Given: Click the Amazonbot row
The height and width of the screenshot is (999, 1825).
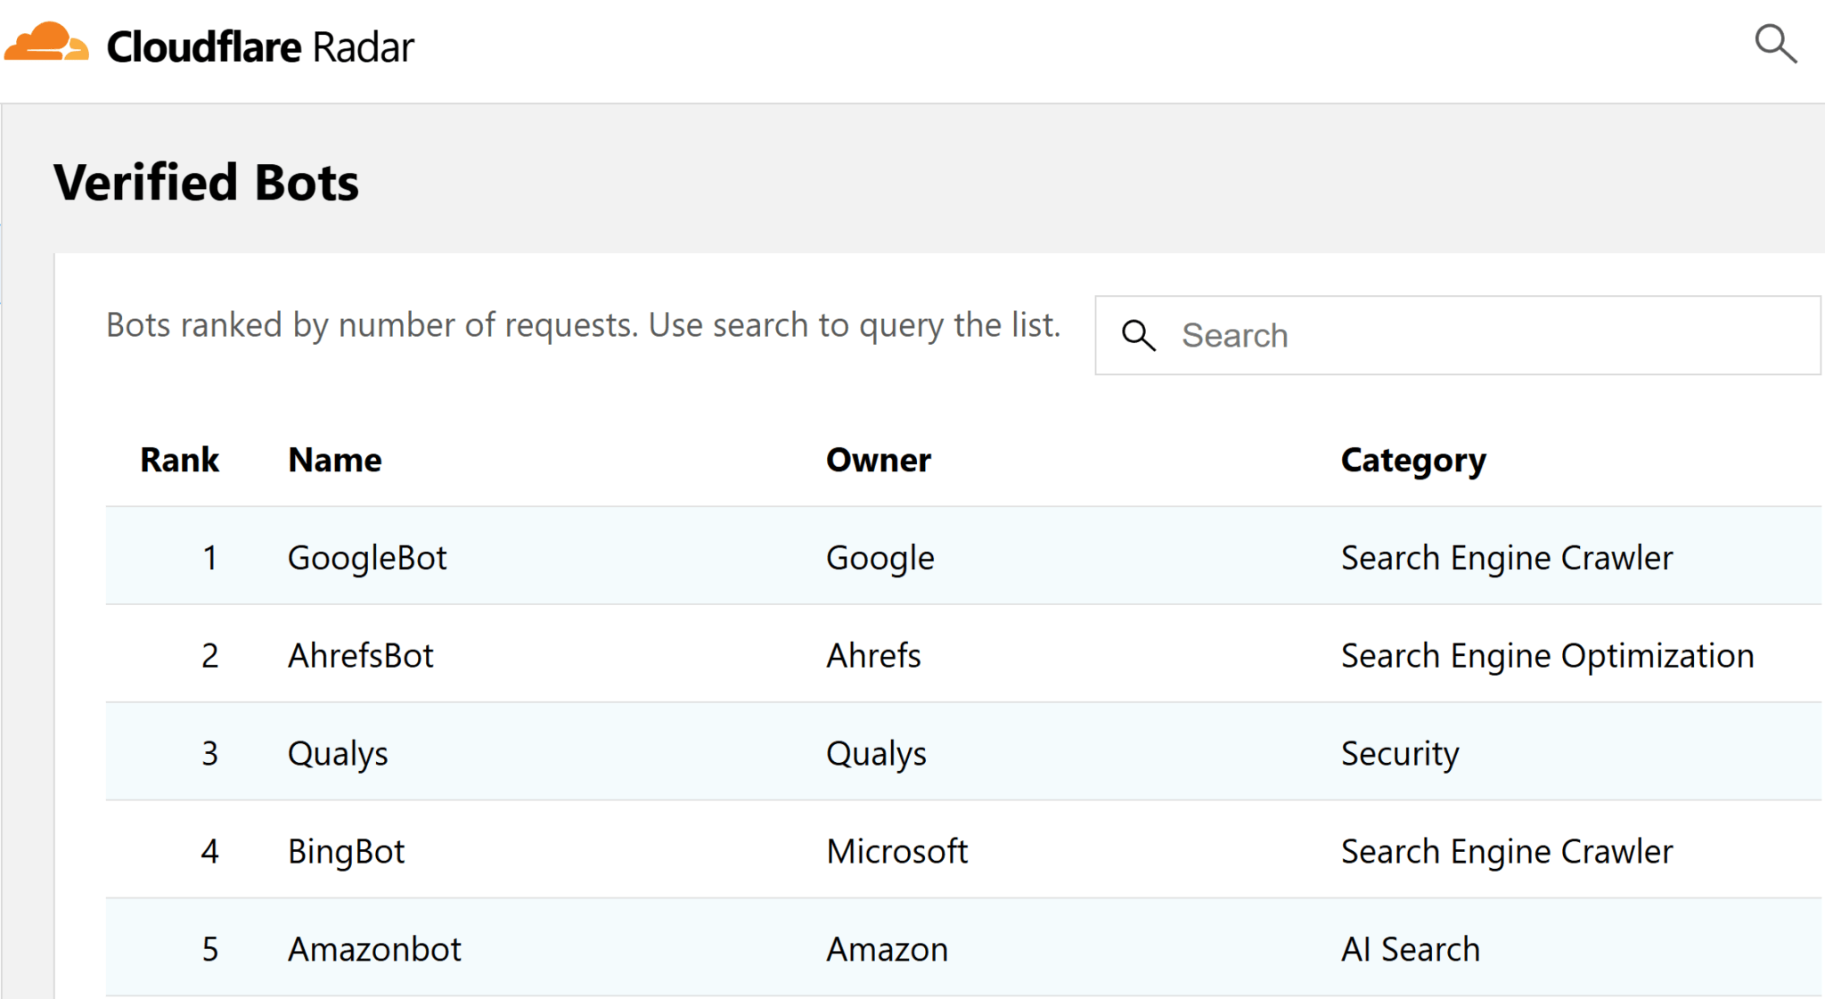Looking at the screenshot, I should (373, 948).
